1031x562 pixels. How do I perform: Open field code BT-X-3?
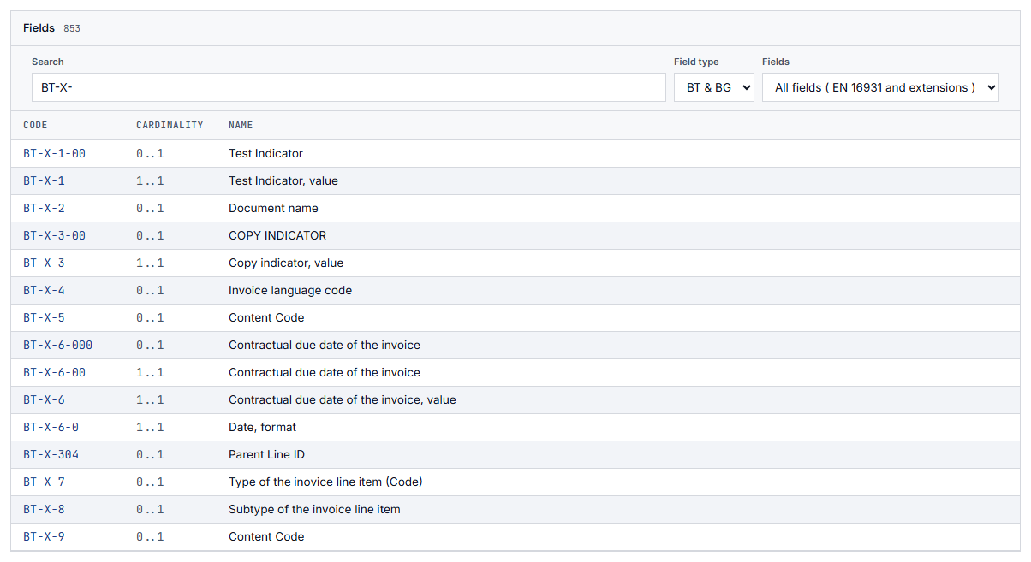click(x=44, y=263)
